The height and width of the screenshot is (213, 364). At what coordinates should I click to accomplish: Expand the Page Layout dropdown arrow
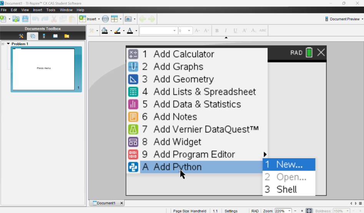120,19
